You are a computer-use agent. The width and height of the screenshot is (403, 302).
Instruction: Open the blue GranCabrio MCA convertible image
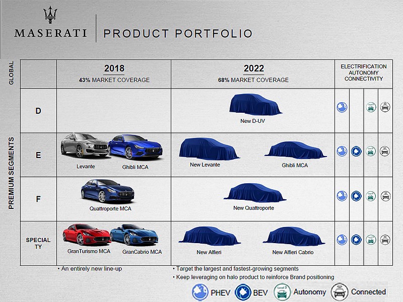pyautogui.click(x=134, y=235)
